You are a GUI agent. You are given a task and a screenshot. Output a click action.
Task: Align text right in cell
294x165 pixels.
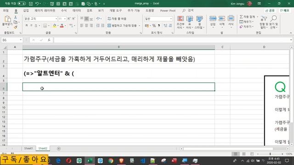coord(91,26)
